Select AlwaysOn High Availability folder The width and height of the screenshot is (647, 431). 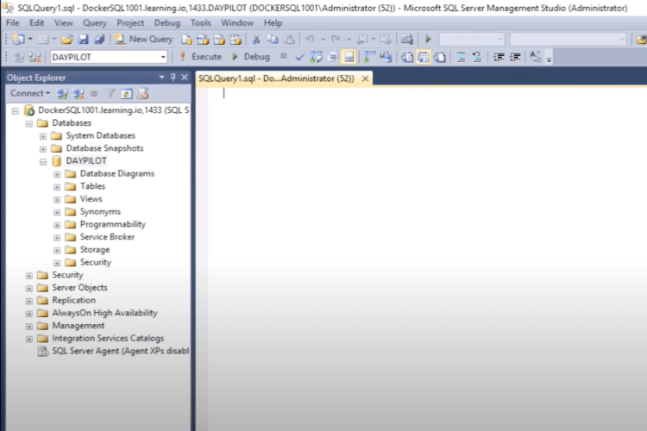pyautogui.click(x=104, y=313)
